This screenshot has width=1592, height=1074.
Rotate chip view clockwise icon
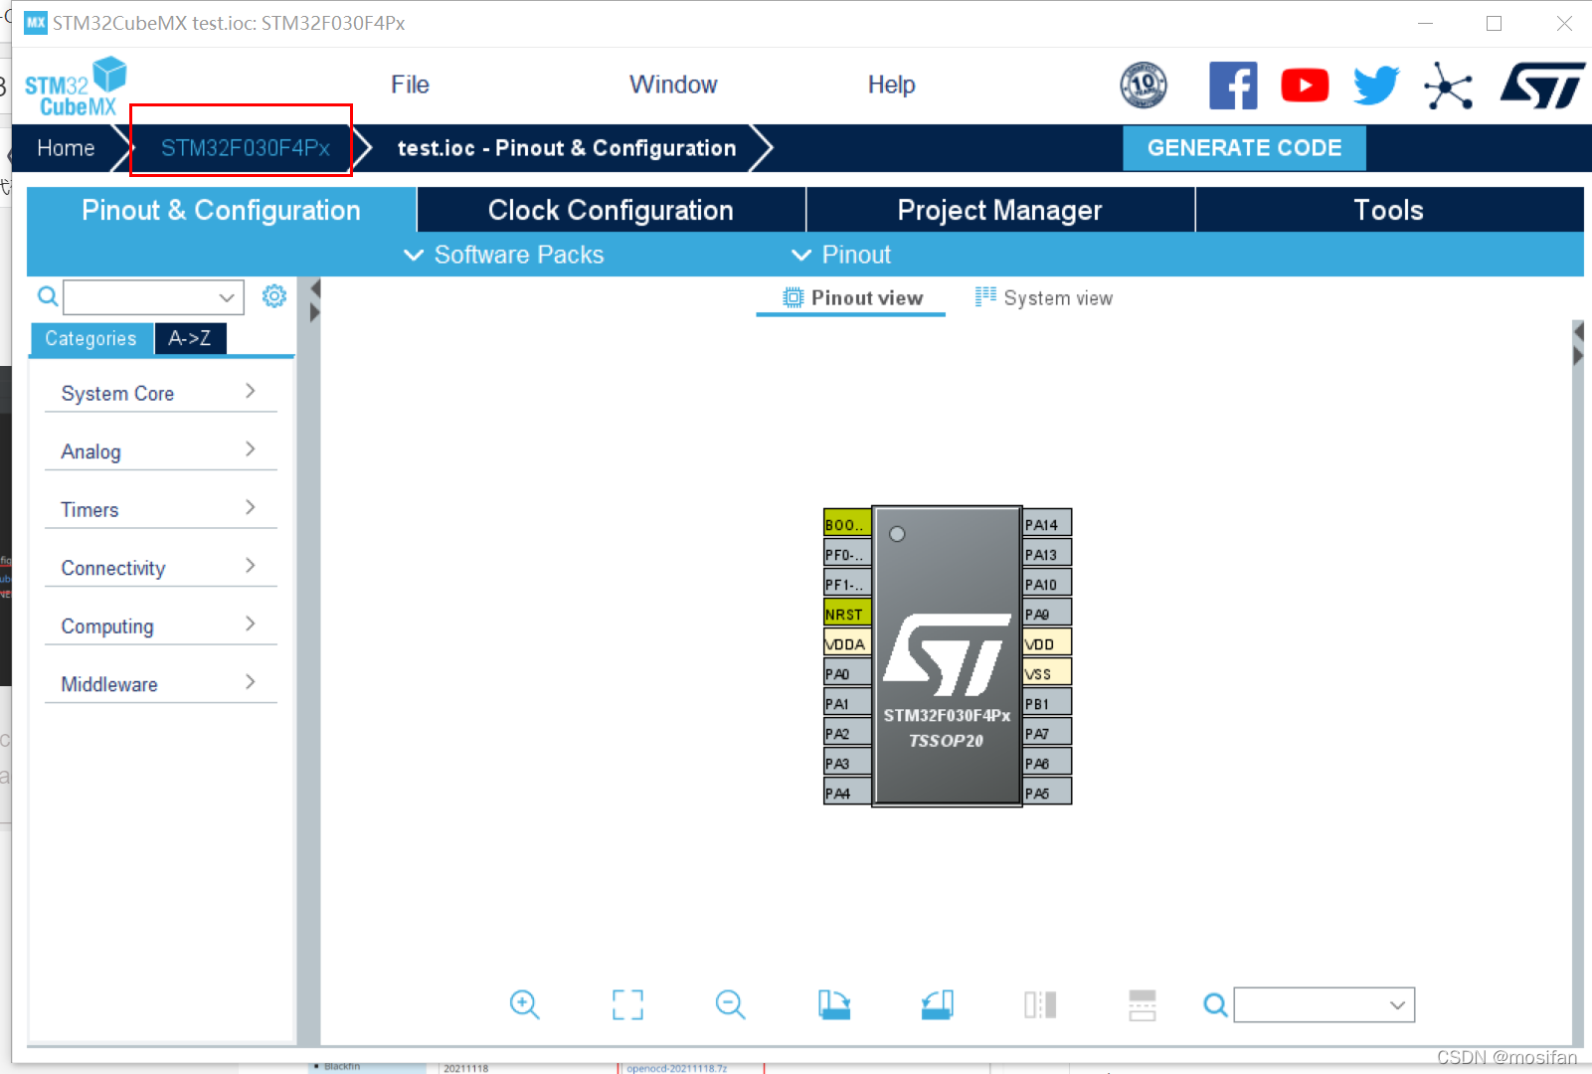coord(834,1004)
